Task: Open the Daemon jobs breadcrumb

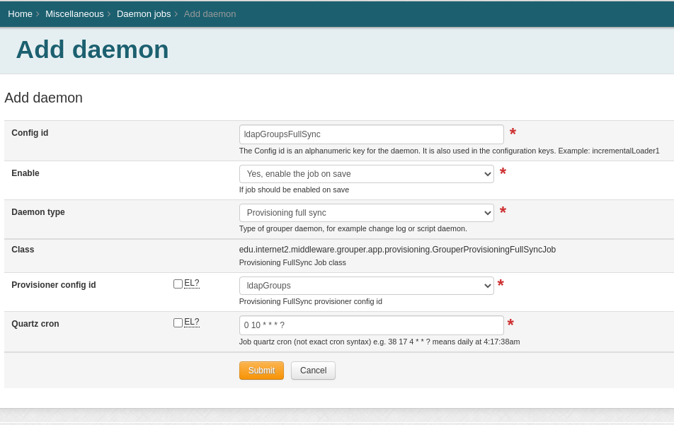Action: pyautogui.click(x=144, y=13)
